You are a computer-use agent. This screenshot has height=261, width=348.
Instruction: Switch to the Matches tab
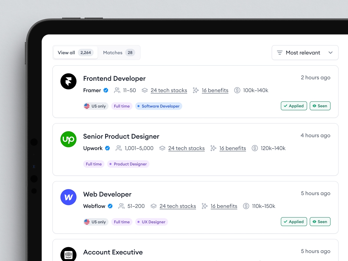[x=119, y=52]
